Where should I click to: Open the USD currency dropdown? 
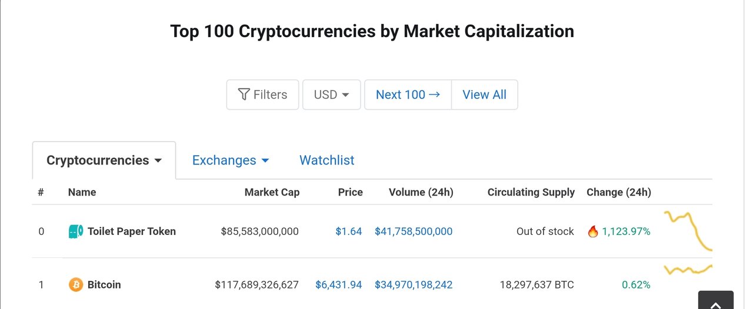click(x=331, y=95)
